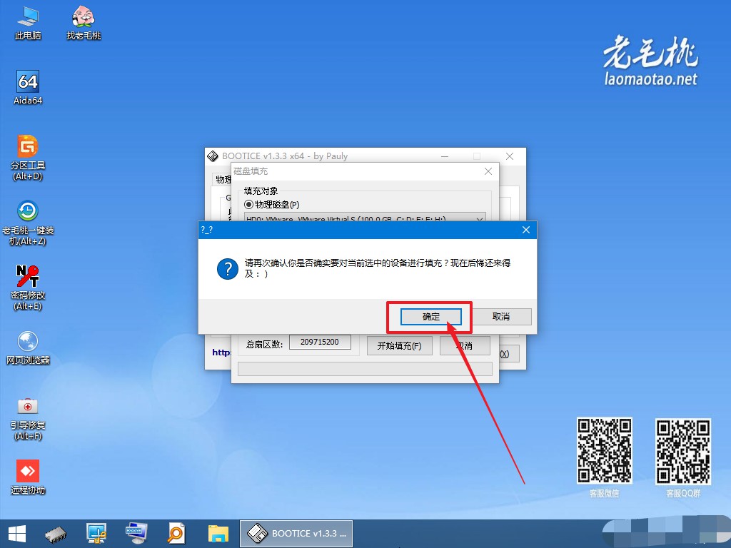731x548 pixels.
Task: Launch the 远程协助 desktop icon
Action: pos(28,477)
